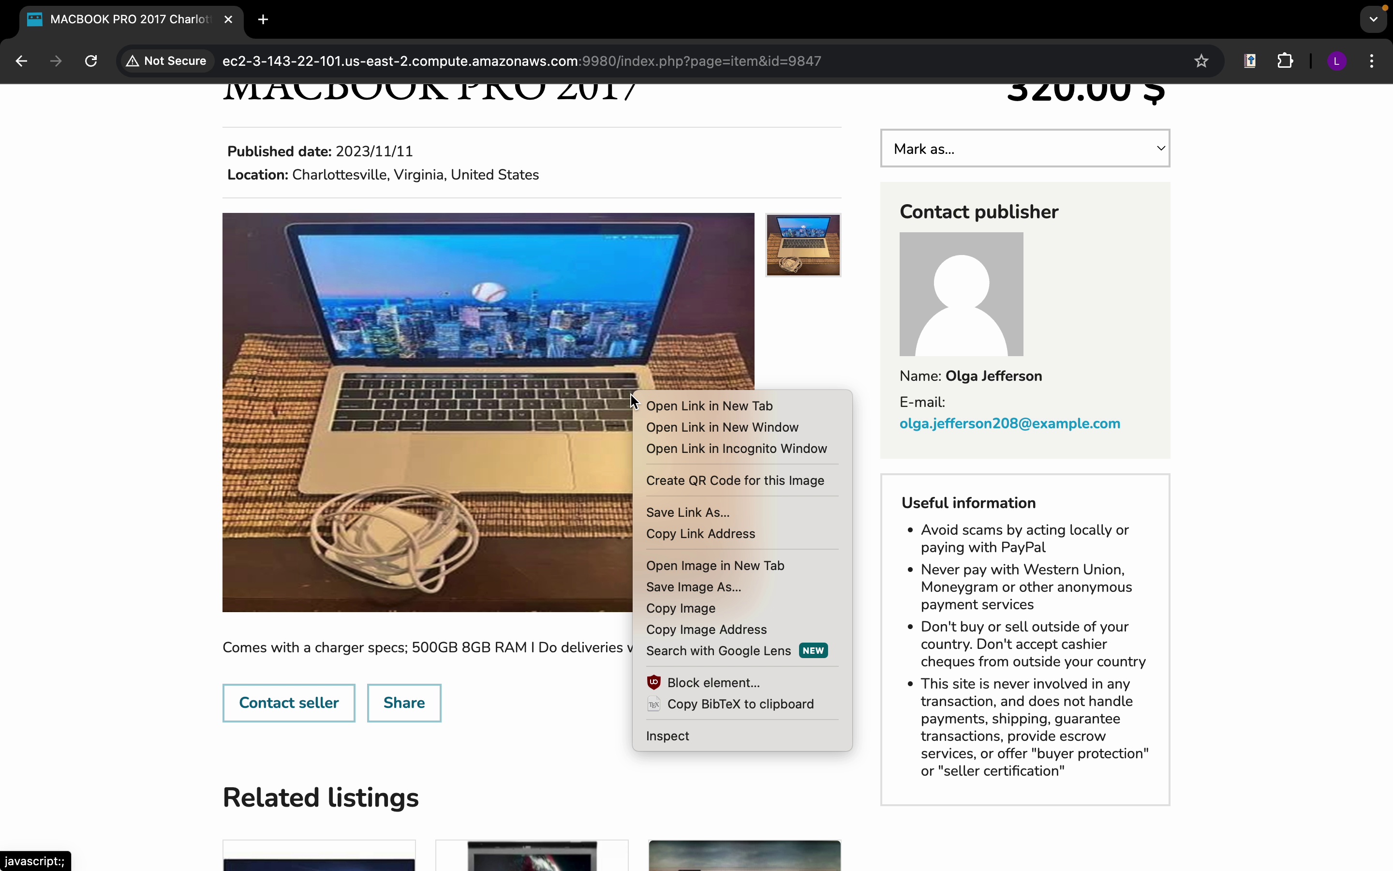Screen dimensions: 1393x871
Task: Click Search with Google Lens entry
Action: pos(718,651)
